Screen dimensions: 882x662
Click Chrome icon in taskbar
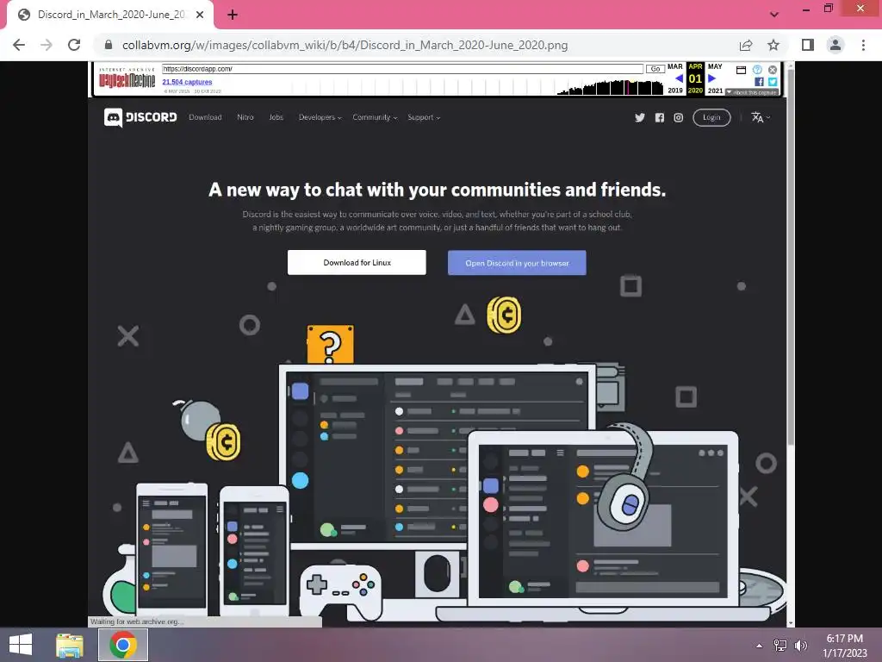(123, 645)
